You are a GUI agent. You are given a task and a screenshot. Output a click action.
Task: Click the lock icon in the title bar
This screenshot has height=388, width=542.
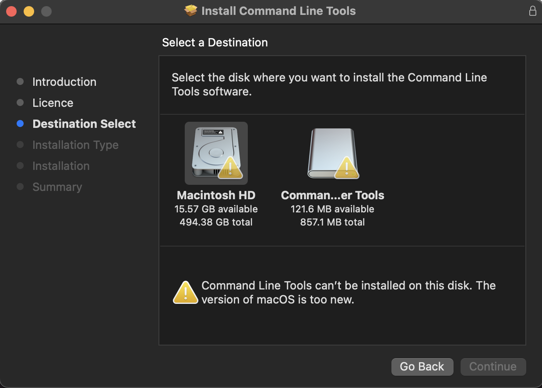pyautogui.click(x=533, y=11)
